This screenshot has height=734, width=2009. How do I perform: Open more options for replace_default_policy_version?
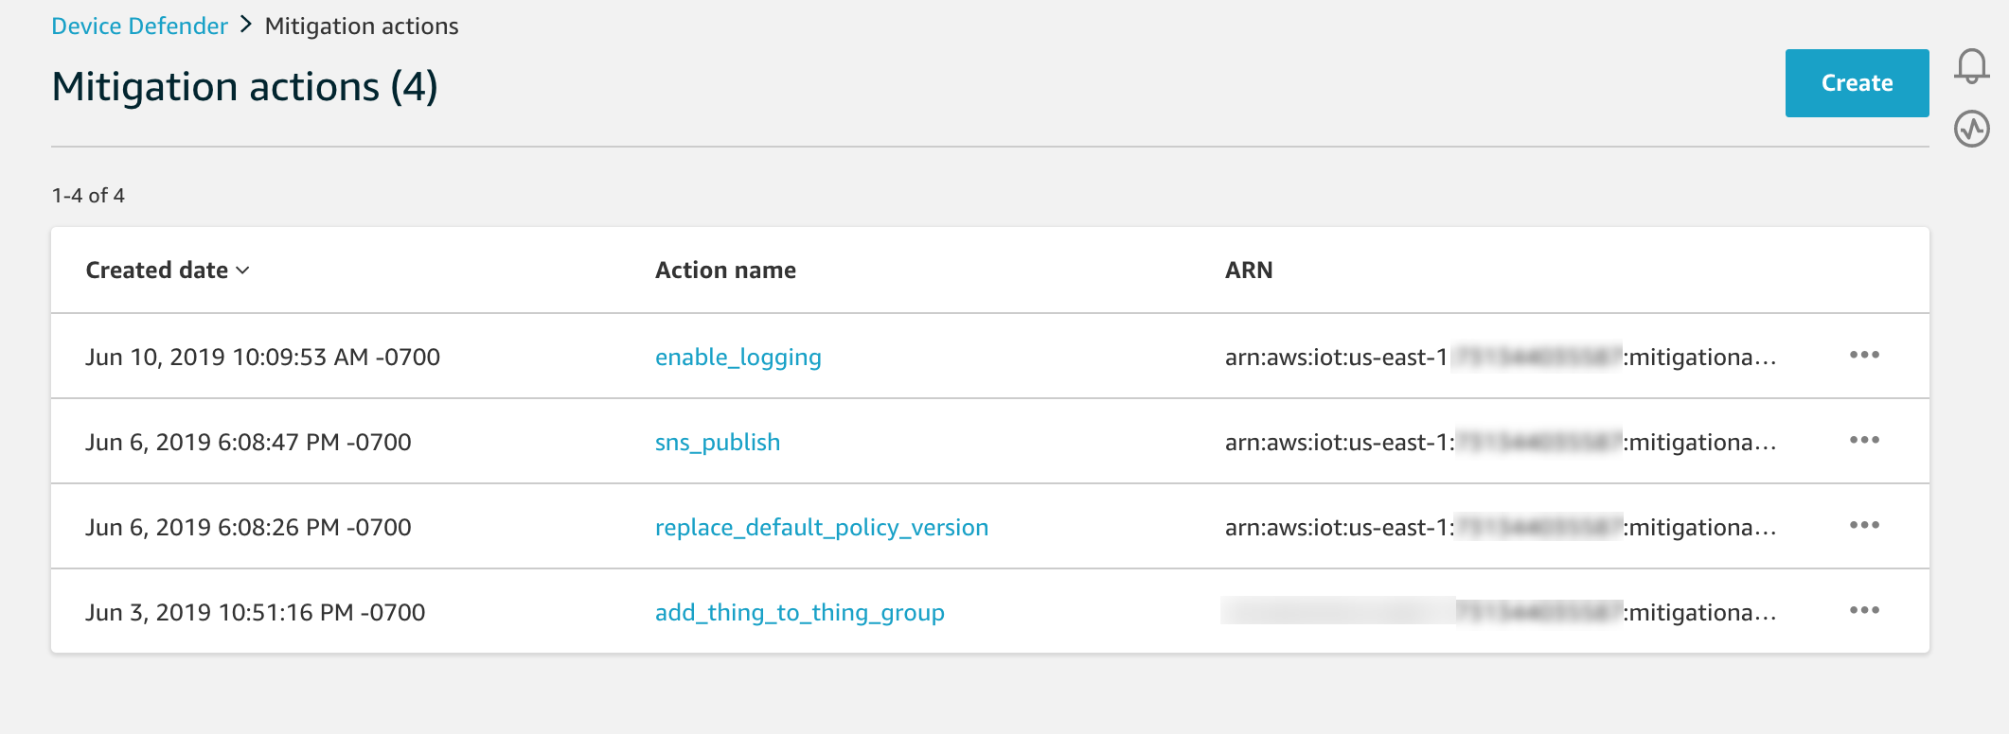pyautogui.click(x=1864, y=526)
